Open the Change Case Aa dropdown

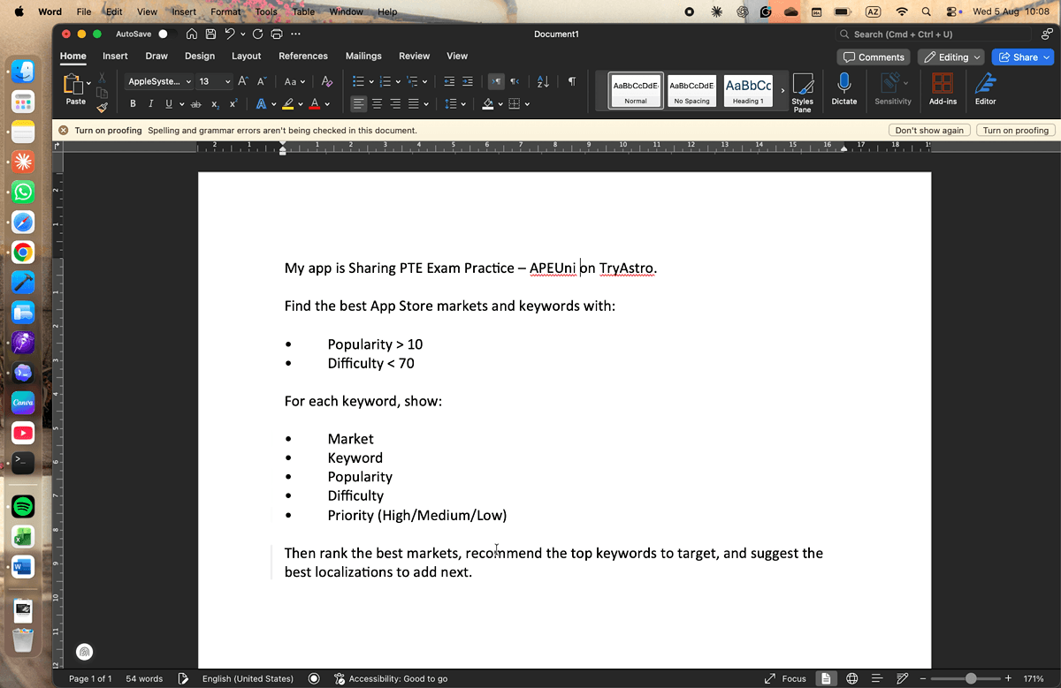point(294,81)
